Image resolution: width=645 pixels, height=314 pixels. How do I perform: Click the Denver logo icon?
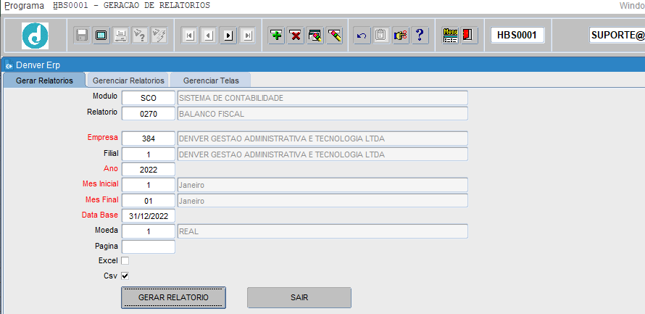35,36
